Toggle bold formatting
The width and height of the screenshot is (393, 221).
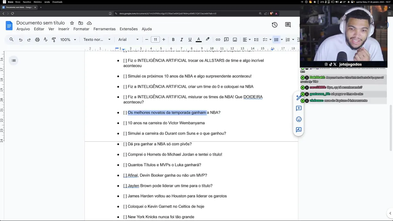[x=173, y=40]
